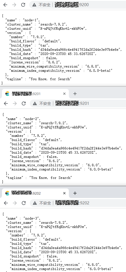The width and height of the screenshot is (126, 272).
Task: Click the not-secure warning triangle for port 9201
Action: (35, 103)
